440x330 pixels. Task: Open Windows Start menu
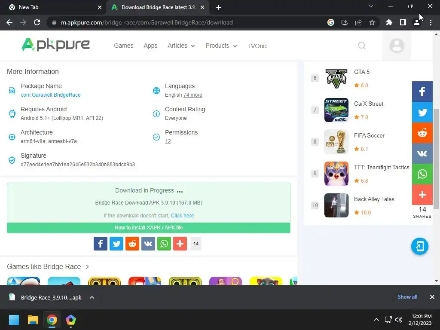pos(14,320)
